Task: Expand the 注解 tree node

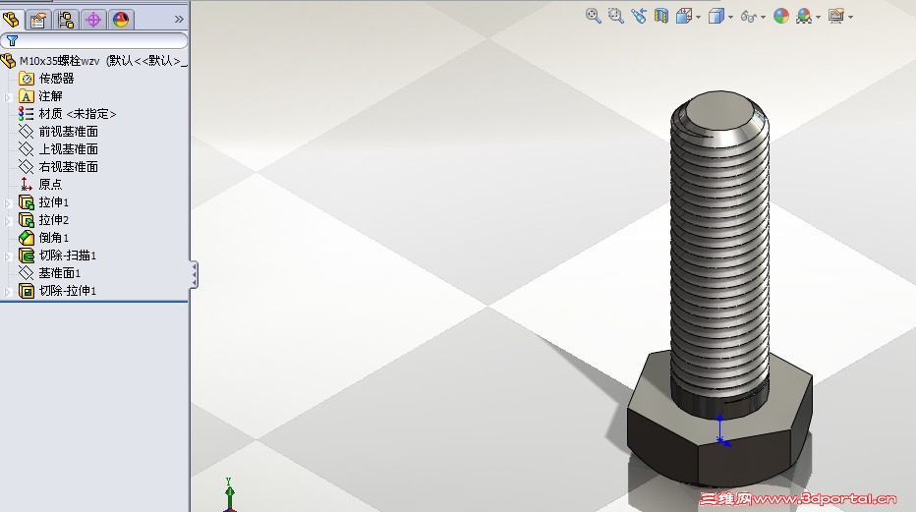Action: (x=8, y=97)
